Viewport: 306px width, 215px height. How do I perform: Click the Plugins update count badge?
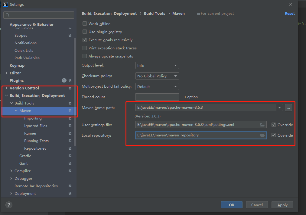(x=64, y=80)
